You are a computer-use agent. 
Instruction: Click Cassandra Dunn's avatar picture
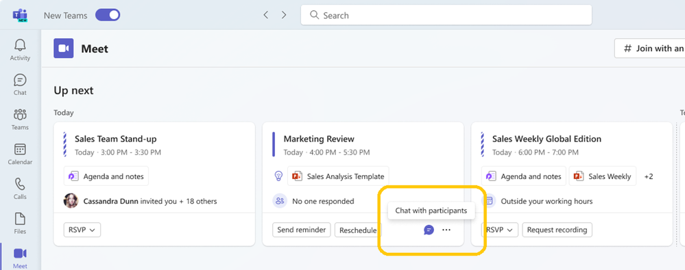pos(71,201)
